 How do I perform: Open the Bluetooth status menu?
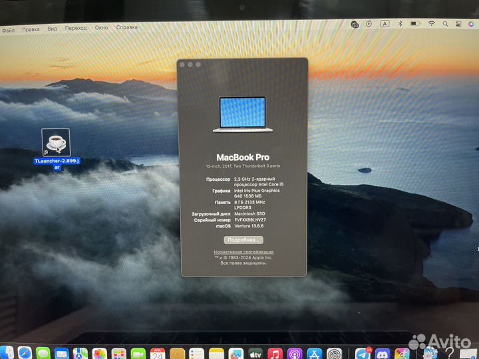pyautogui.click(x=400, y=23)
